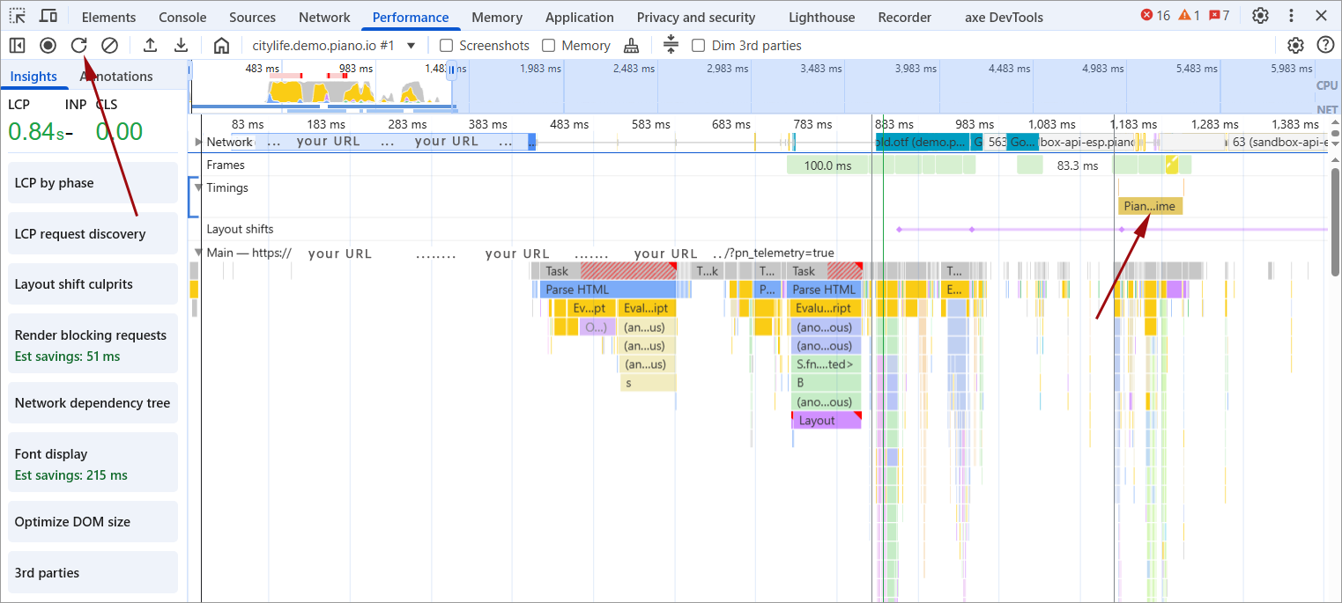Viewport: 1342px width, 603px height.
Task: Click the collect garbage broom icon
Action: coord(631,46)
